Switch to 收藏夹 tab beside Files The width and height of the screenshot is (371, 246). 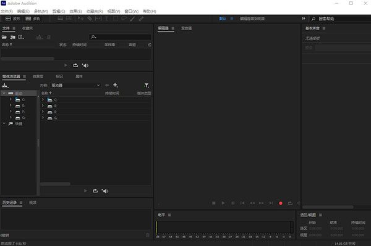[27, 28]
